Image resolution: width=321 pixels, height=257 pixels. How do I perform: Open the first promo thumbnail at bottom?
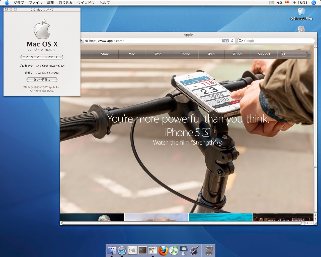pyautogui.click(x=92, y=217)
